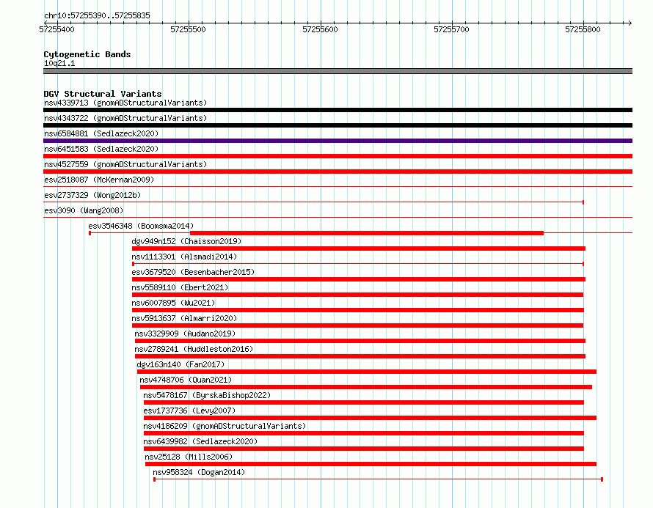Click the red nsv4527559 variant bar
653x508 pixels.
(x=338, y=172)
